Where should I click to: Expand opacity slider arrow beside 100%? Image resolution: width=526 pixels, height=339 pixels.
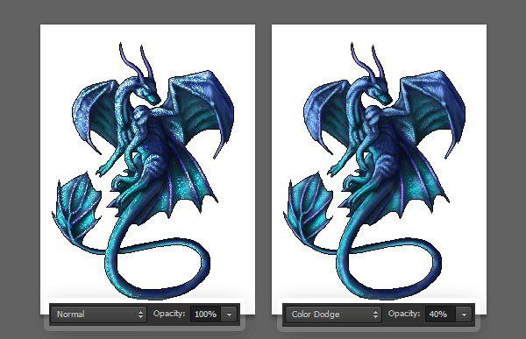click(229, 314)
